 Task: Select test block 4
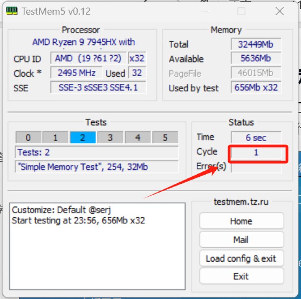point(138,137)
